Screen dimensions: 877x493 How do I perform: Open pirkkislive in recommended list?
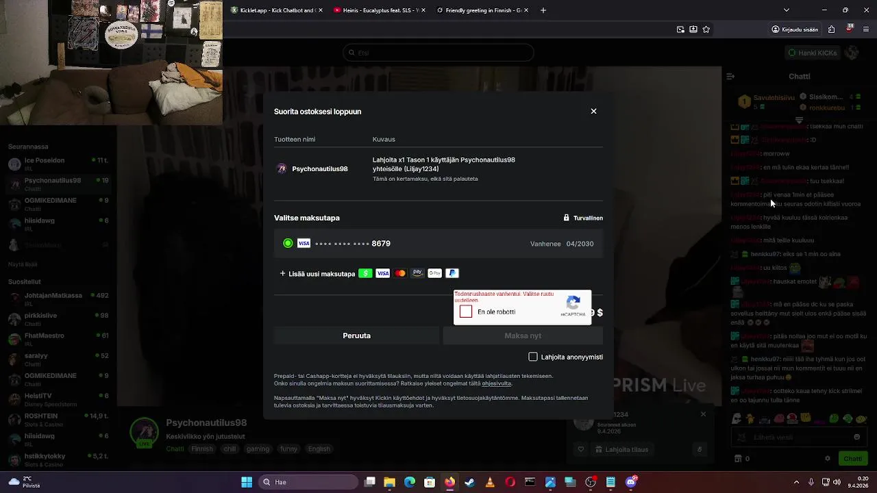(58, 318)
